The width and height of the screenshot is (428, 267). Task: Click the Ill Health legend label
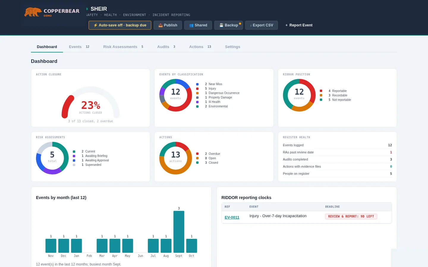[214, 102]
